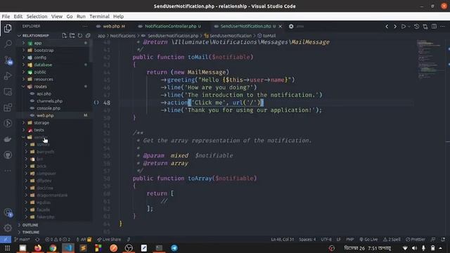Viewport: 450px width, 253px height.
Task: Click the Notifications breadcrumb segment
Action: click(x=122, y=36)
